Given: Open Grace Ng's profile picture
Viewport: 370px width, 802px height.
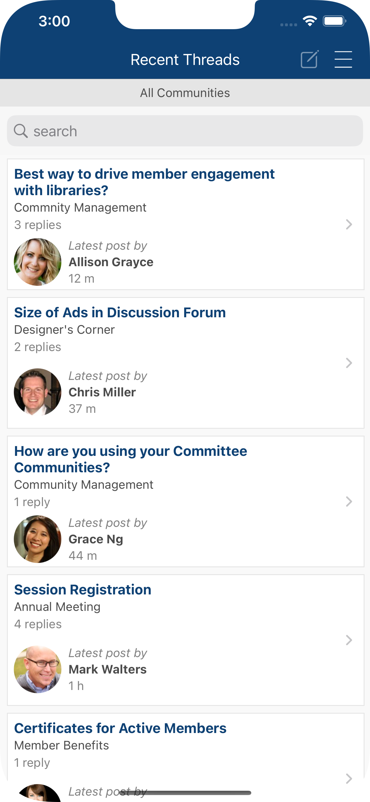Looking at the screenshot, I should [37, 539].
